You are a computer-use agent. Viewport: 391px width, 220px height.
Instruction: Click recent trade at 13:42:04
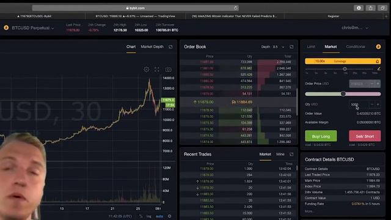238,169
